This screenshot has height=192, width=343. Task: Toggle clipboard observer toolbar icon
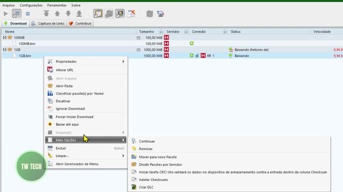98,13
